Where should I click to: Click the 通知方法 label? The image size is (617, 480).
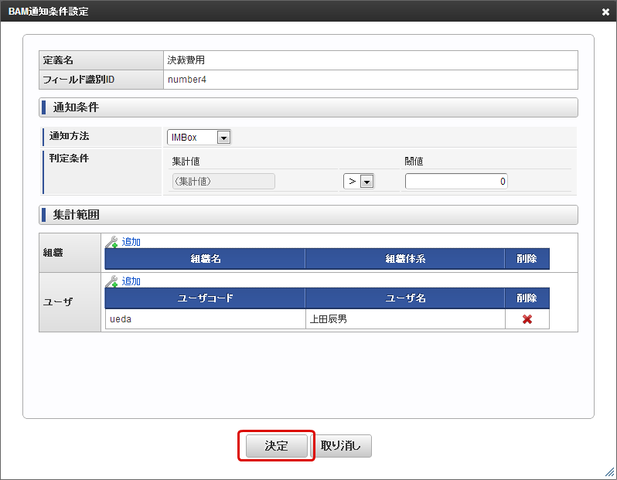point(70,136)
